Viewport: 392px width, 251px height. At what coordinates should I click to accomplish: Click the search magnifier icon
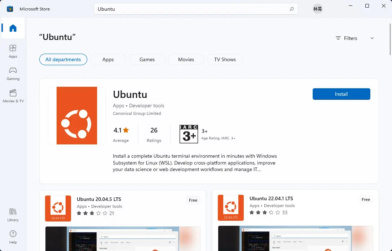tap(292, 9)
